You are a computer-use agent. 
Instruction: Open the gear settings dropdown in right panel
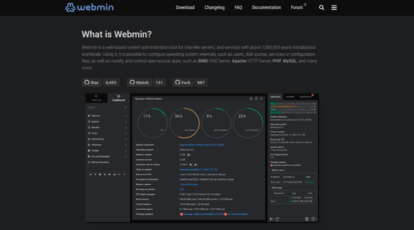pyautogui.click(x=314, y=219)
